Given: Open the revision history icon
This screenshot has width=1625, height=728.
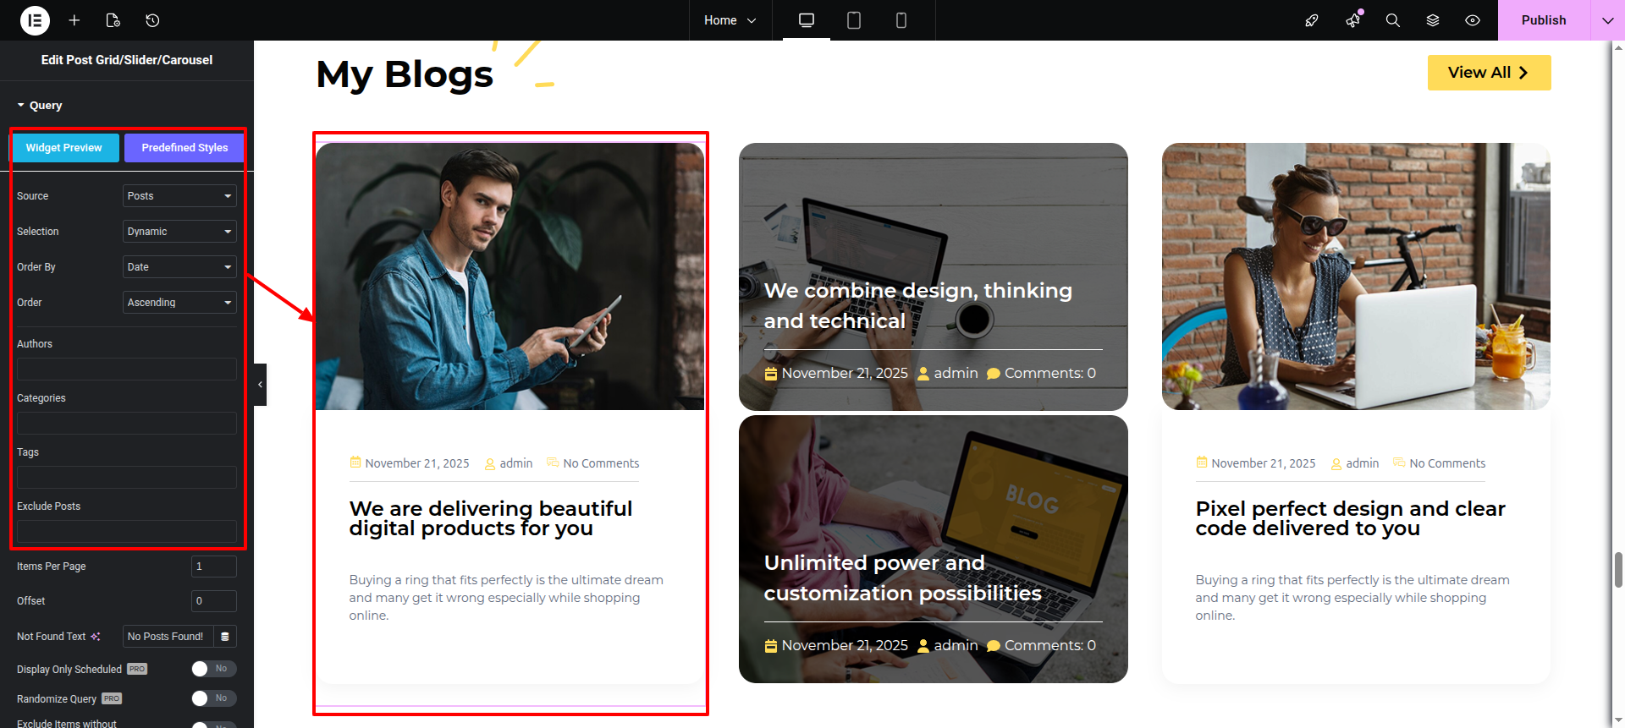Looking at the screenshot, I should [152, 20].
